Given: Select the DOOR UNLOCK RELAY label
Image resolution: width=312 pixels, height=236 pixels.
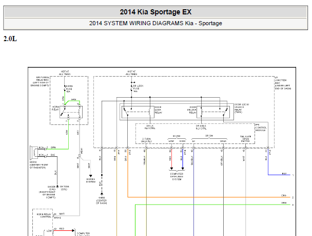Looking at the screenshot, I should [192, 110].
